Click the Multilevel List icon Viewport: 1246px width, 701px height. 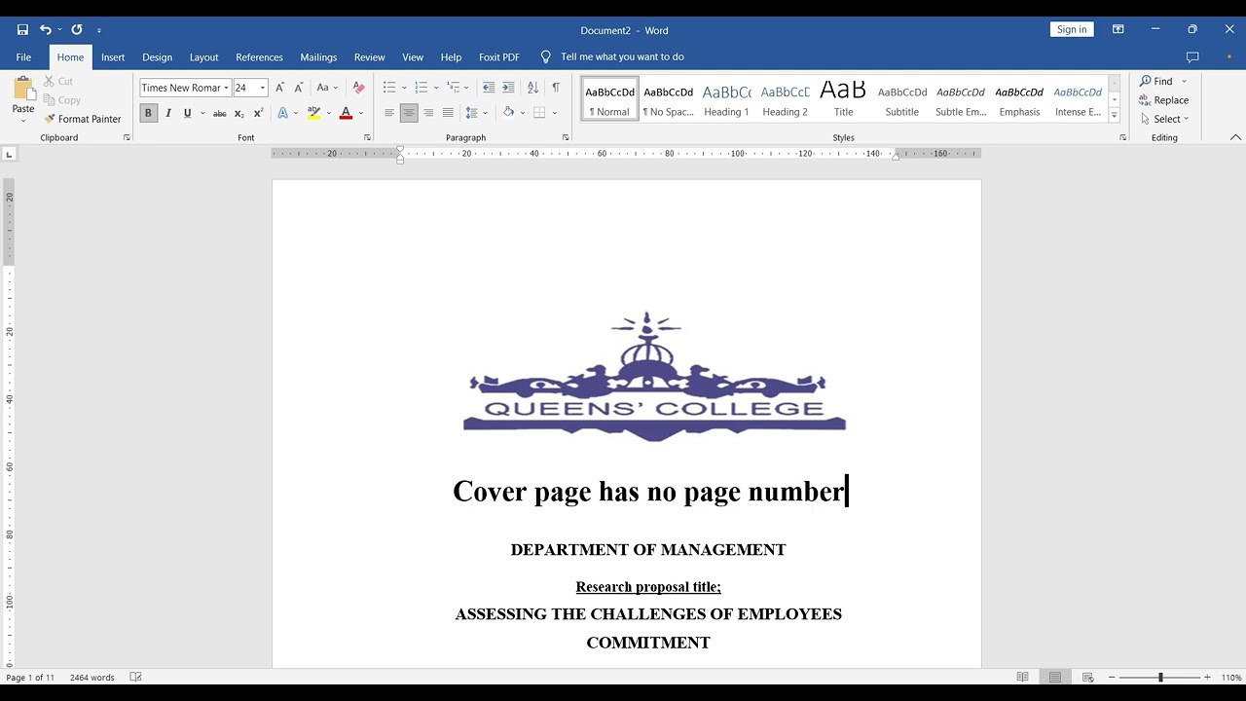pos(453,88)
